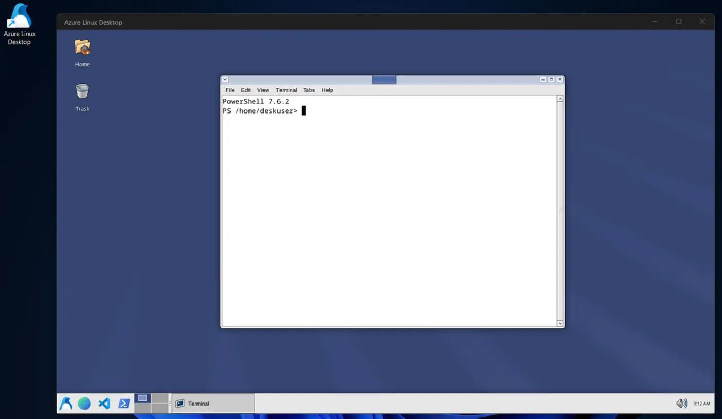Open the View menu in Terminal

point(263,90)
